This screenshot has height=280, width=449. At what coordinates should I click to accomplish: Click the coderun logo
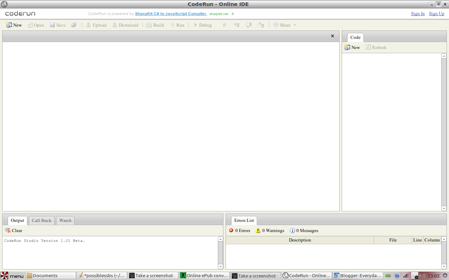(x=20, y=14)
